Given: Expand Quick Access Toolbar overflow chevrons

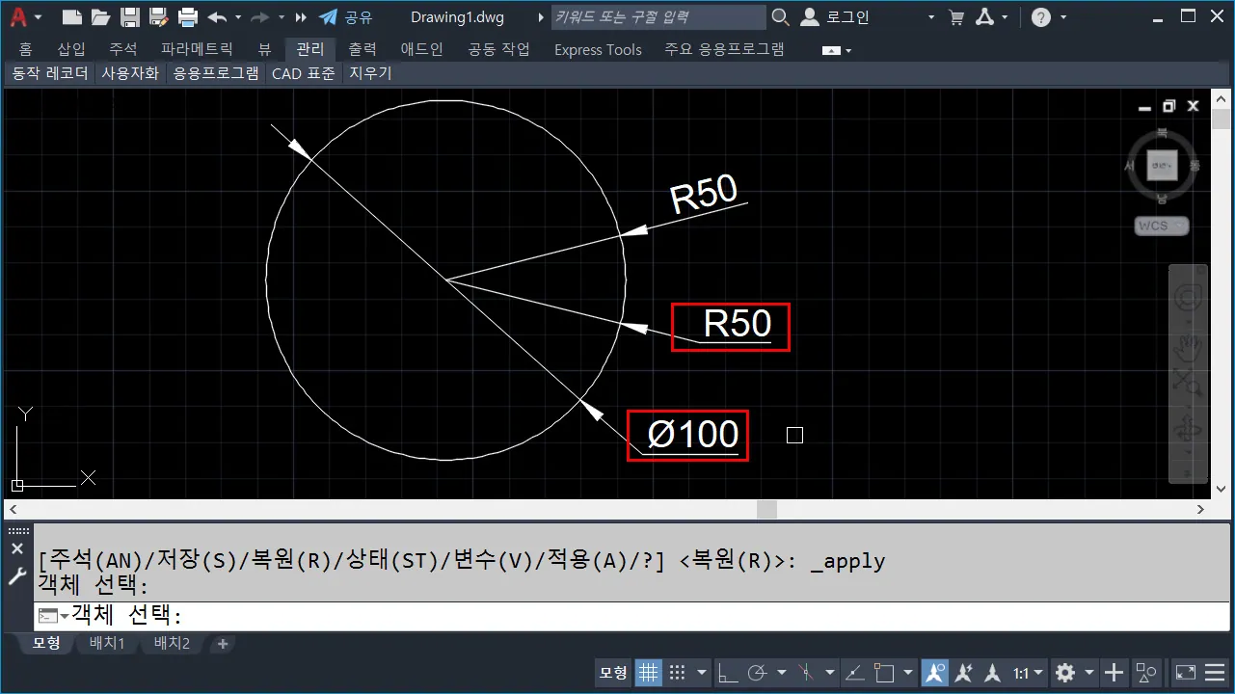Looking at the screenshot, I should (301, 17).
